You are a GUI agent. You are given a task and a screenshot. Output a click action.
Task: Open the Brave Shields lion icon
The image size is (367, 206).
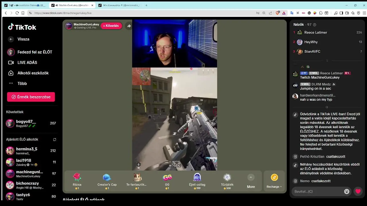point(278,13)
